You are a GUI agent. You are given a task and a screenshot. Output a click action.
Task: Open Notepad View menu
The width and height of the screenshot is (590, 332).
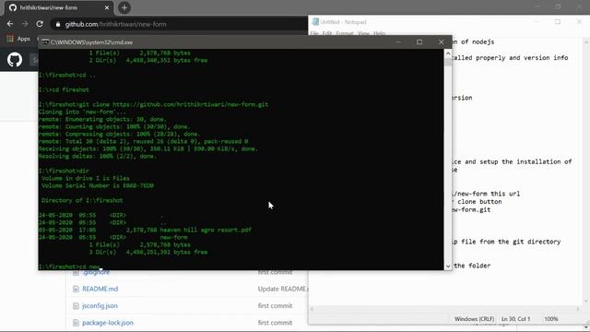click(x=363, y=33)
